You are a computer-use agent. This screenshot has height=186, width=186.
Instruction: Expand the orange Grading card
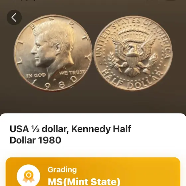(93, 172)
